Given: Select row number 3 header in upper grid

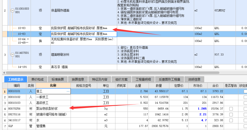Looking at the screenshot, I should (x=5, y=55).
